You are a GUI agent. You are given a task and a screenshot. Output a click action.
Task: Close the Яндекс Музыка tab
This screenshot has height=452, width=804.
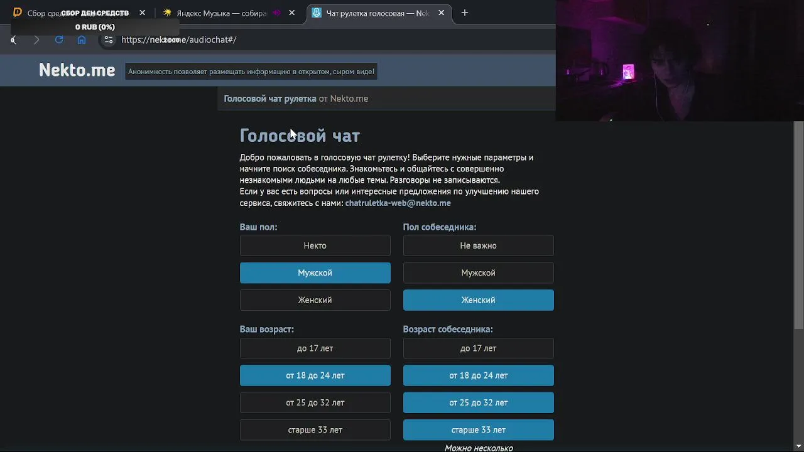point(292,13)
